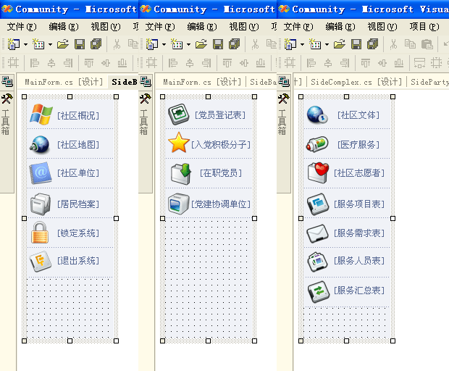The height and width of the screenshot is (371, 449).
Task: Click the download folder icon beside 在职党员
Action: coord(181,174)
